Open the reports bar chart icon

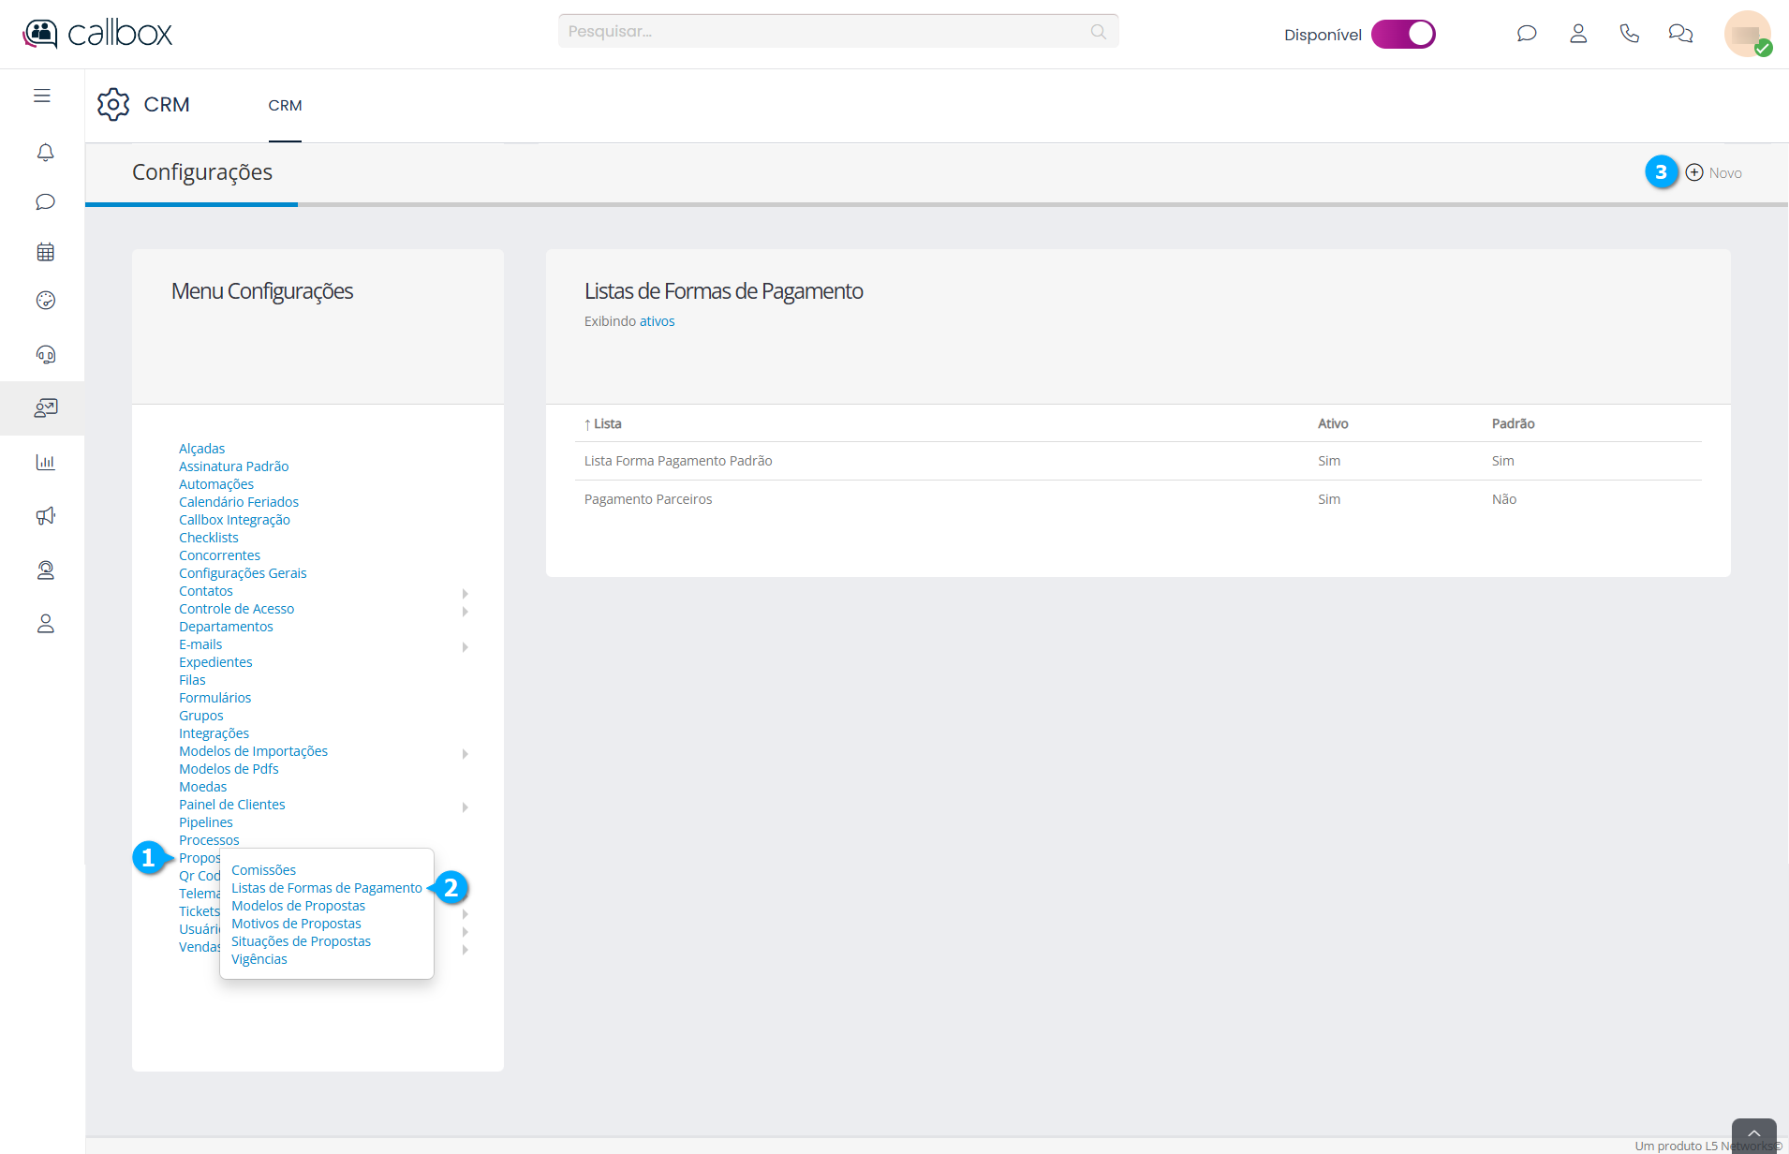click(45, 462)
